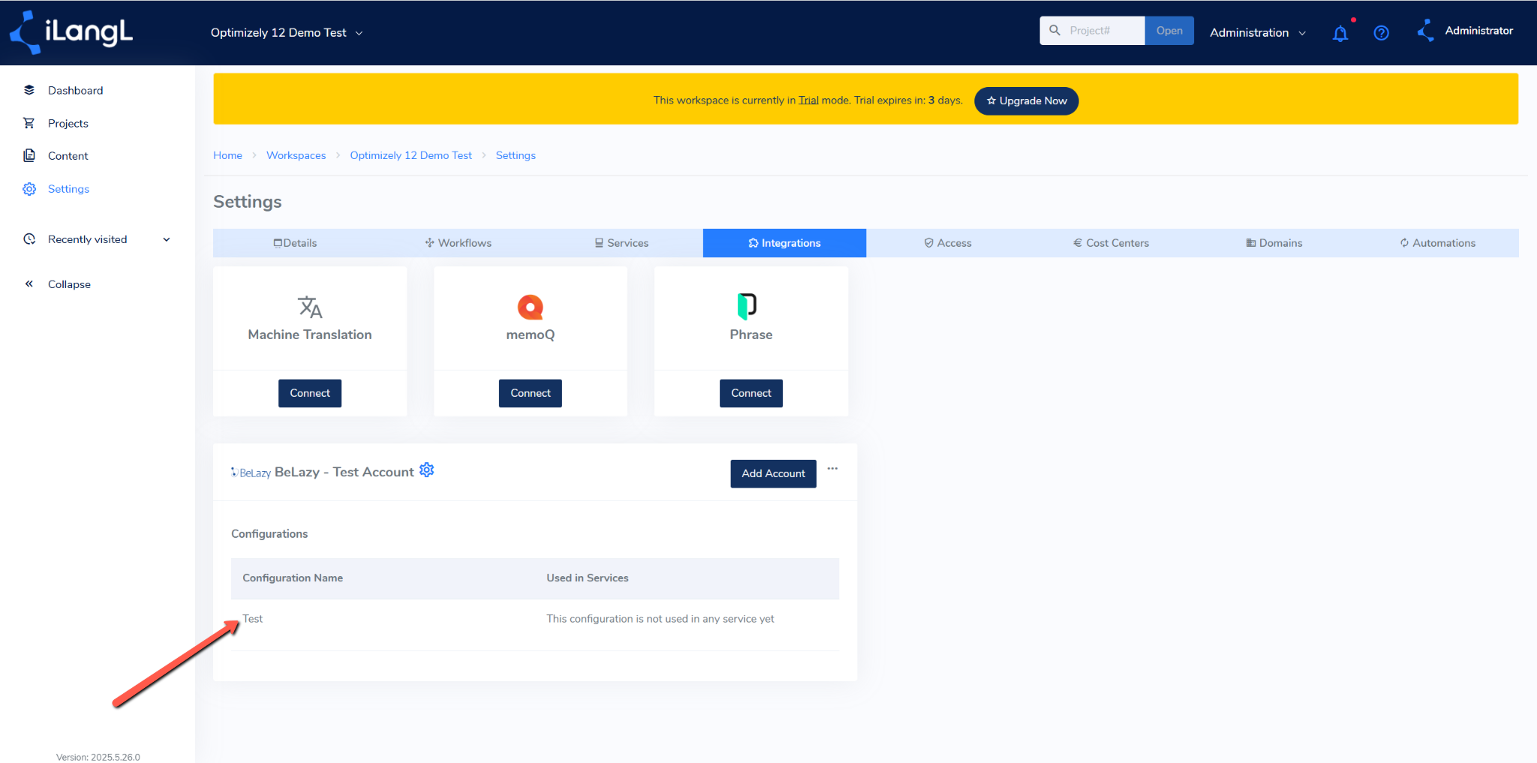Click the Add Account button
1537x763 pixels.
(x=773, y=473)
